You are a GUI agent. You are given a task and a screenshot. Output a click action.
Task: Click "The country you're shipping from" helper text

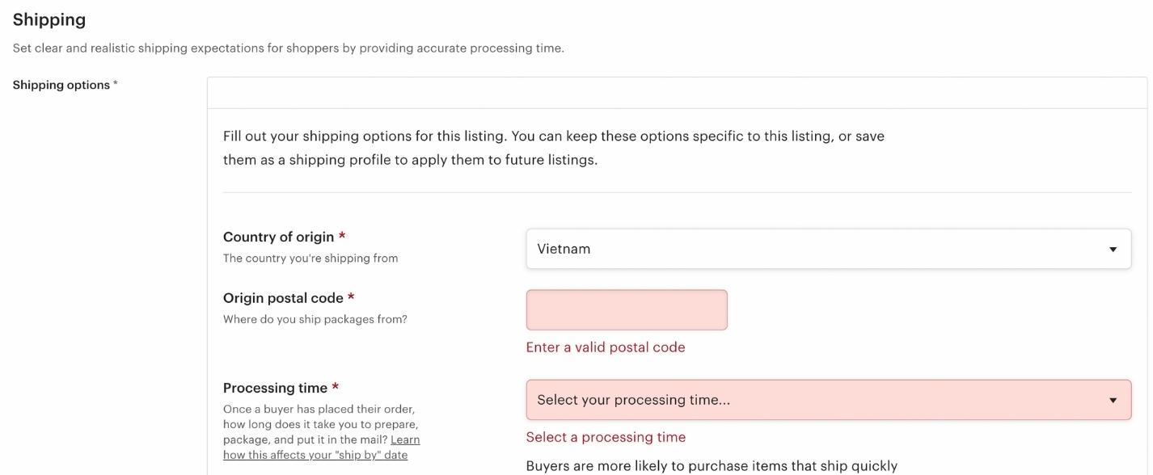(310, 259)
